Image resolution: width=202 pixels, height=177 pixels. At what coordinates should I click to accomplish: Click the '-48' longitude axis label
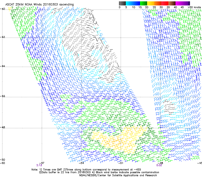click(160, 163)
